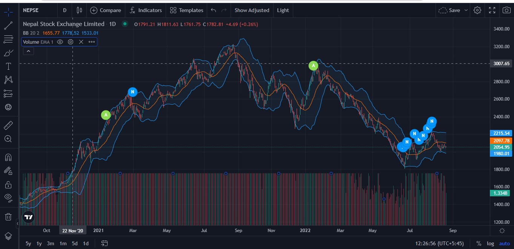Select the Text annotation tool
514x249 pixels.
[8, 66]
